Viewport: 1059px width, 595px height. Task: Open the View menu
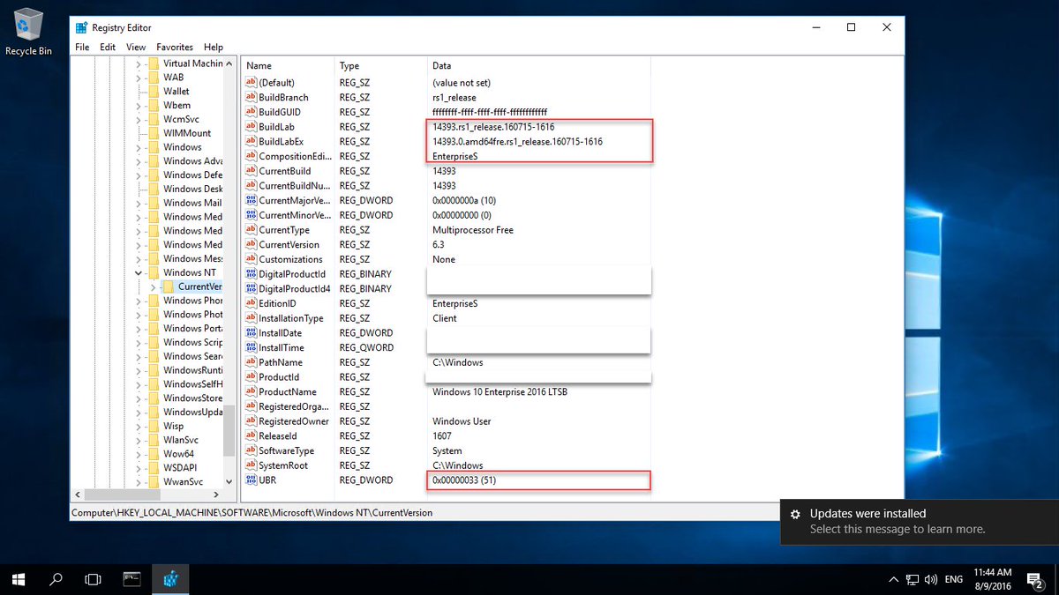(x=136, y=47)
